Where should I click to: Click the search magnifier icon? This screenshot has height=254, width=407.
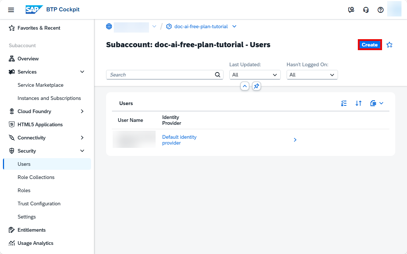[x=218, y=75]
